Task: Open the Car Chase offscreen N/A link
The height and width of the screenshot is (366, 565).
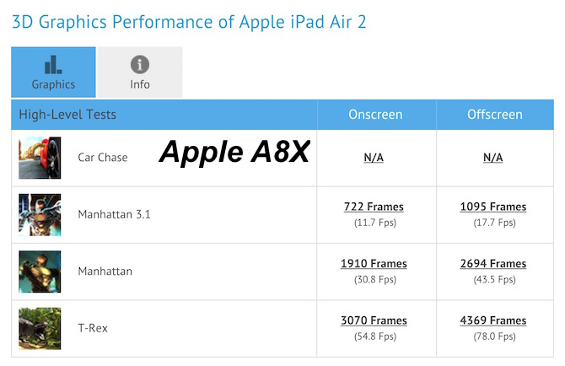Action: 493,158
